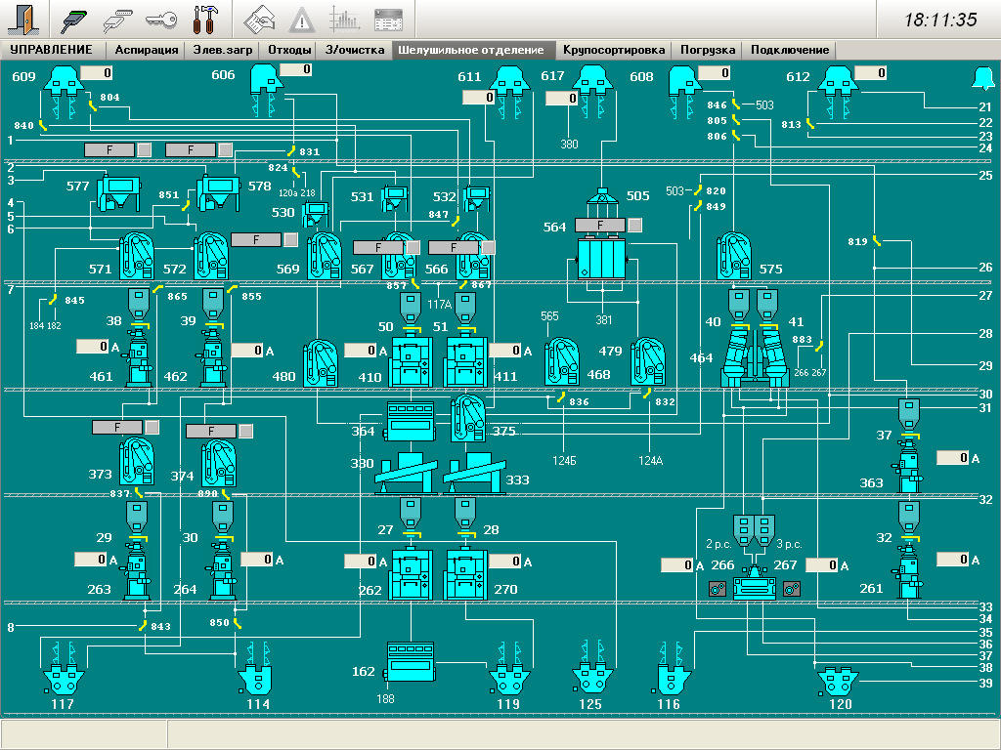
Task: Toggle the gray square above machine 577
Action: tap(144, 149)
